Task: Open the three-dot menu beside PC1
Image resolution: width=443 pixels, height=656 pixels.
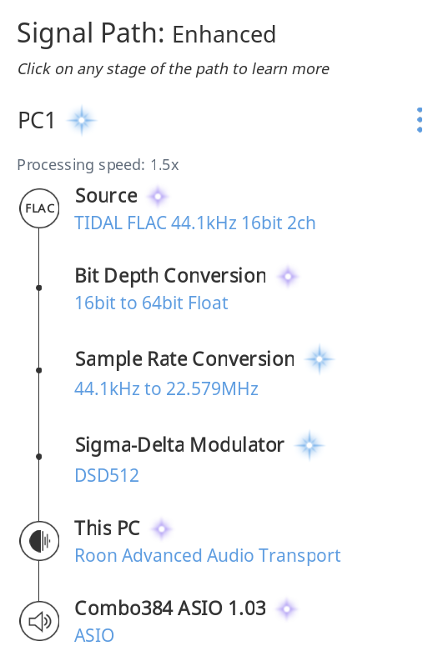Action: [x=420, y=120]
